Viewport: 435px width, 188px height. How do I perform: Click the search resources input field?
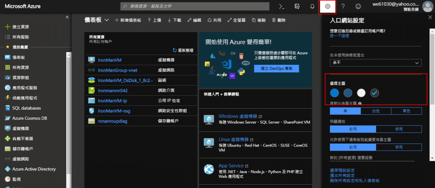tap(195, 6)
